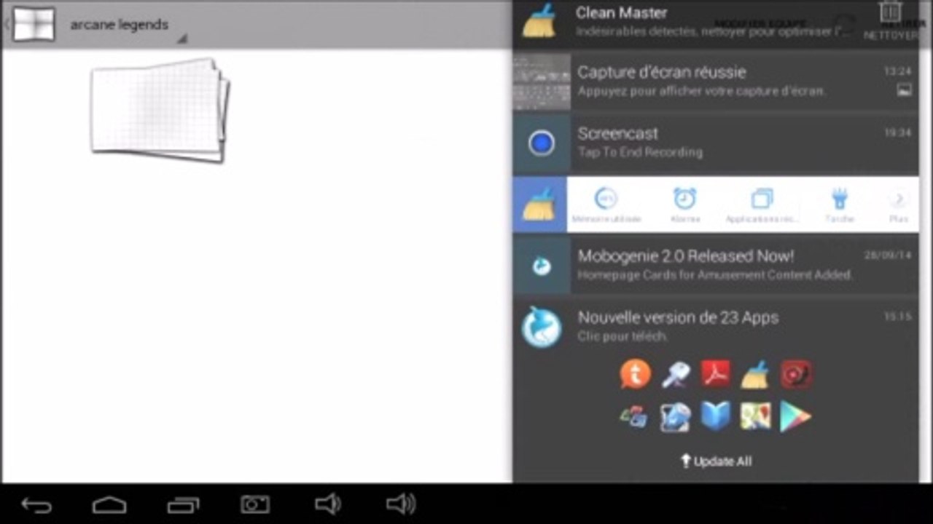Tap the Clean Master broom icon in the top notification
This screenshot has height=524, width=933.
pyautogui.click(x=539, y=20)
